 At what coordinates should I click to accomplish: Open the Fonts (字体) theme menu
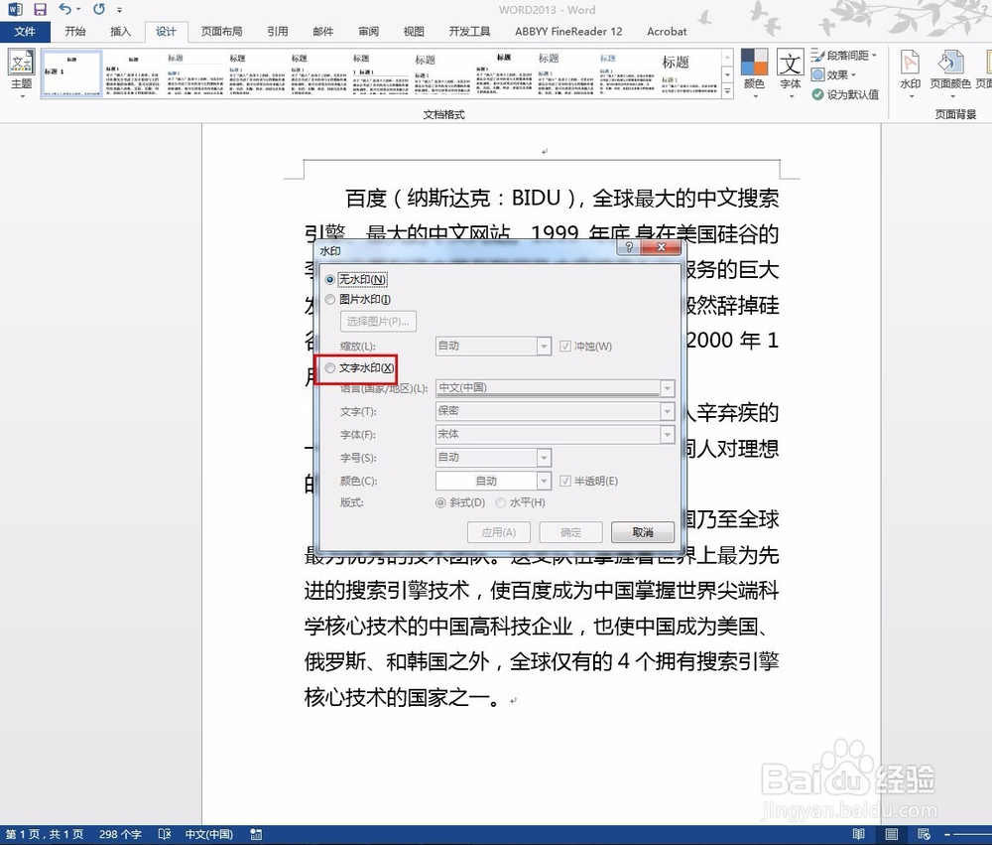tap(791, 73)
